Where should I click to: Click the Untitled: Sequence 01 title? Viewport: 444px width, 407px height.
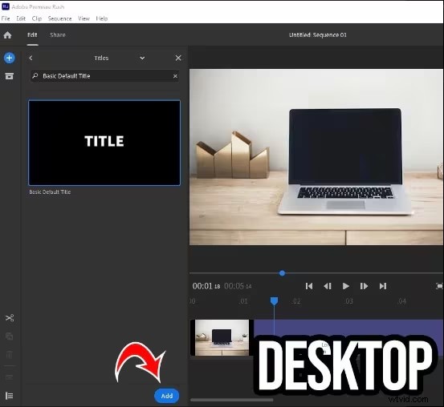click(x=318, y=34)
